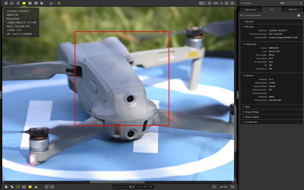Click the horizontal scrollbar under the image
The height and width of the screenshot is (190, 304).
117,182
